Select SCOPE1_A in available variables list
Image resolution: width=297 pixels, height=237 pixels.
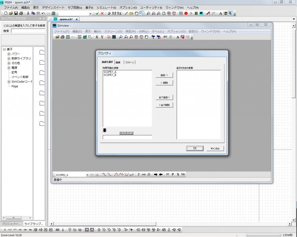pyautogui.click(x=110, y=72)
